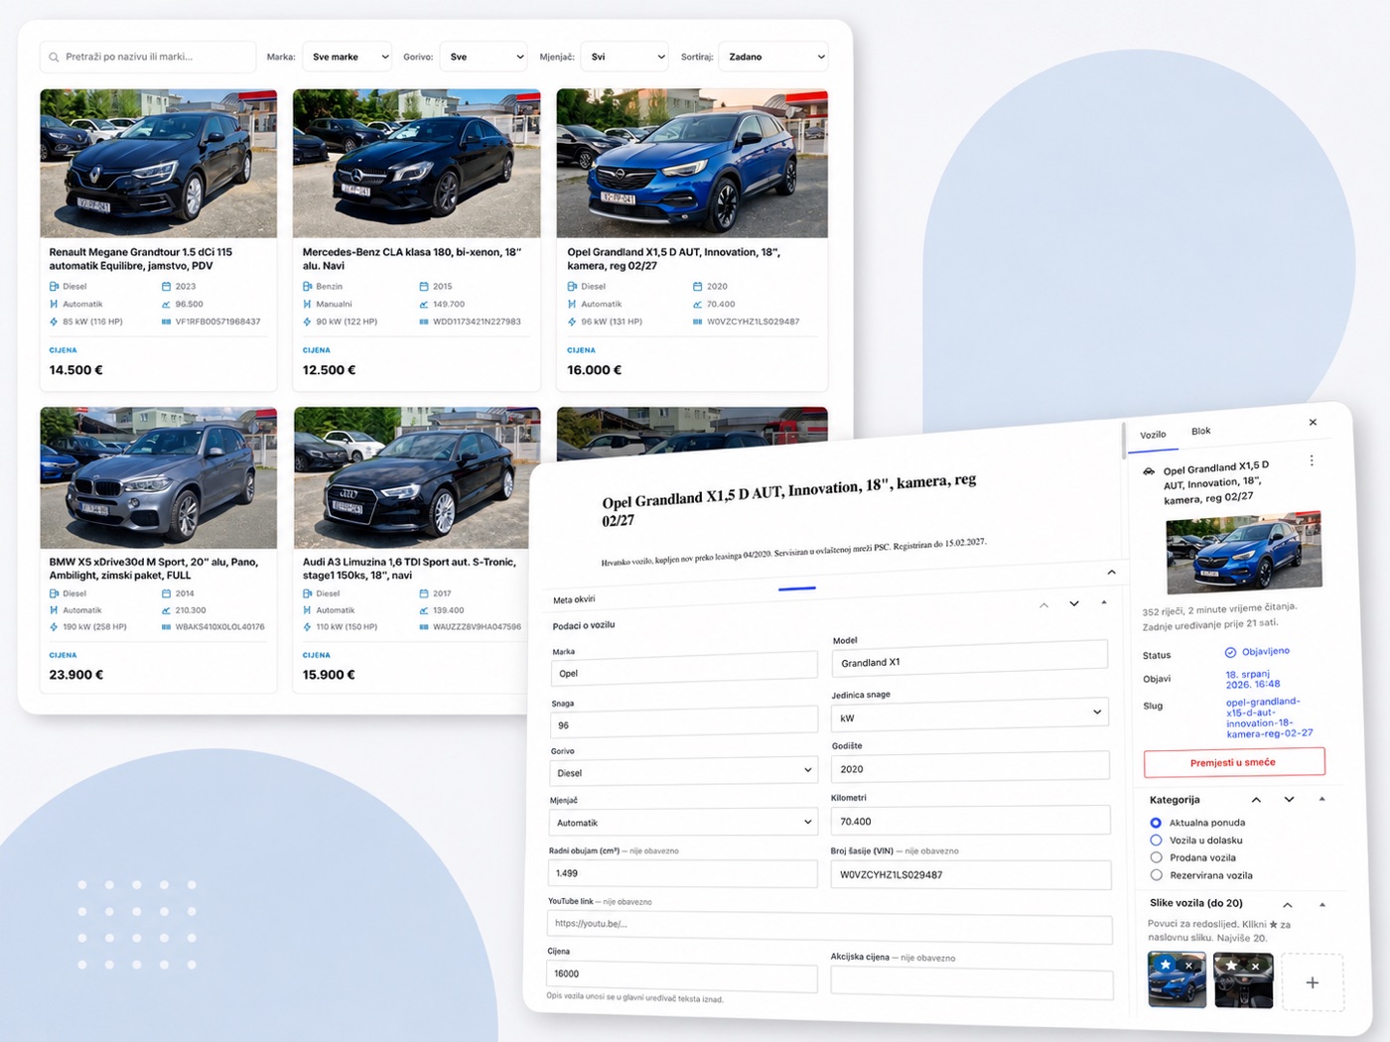Open the Gorivo dropdown set to Diesel in editor
1390x1042 pixels.
click(683, 772)
